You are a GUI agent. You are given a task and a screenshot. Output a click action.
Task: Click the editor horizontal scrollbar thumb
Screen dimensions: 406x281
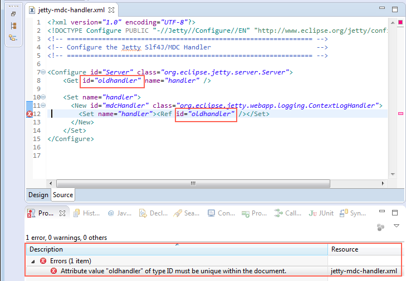pos(193,183)
